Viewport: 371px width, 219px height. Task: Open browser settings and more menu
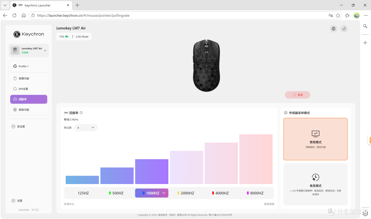(366, 15)
